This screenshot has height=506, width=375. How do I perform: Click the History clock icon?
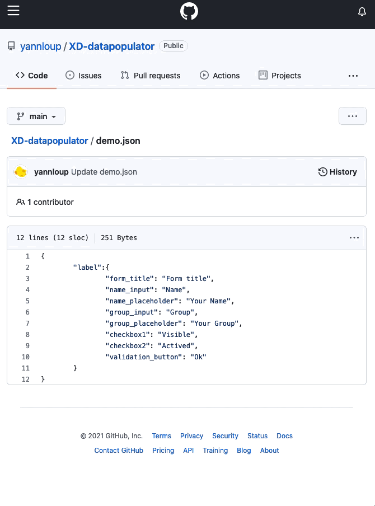(322, 172)
